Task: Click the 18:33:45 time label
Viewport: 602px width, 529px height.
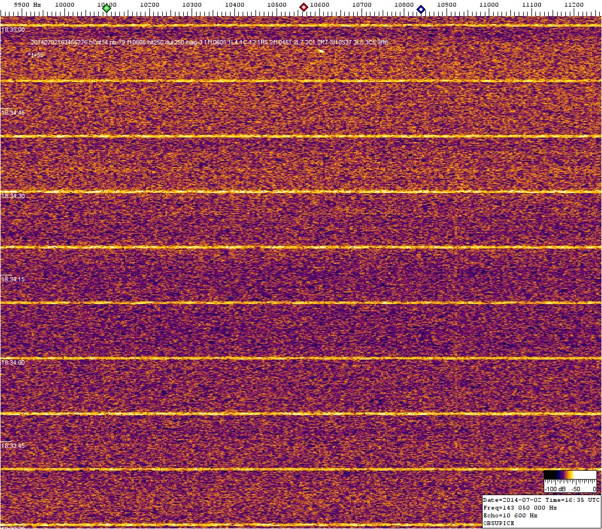Action: point(13,446)
